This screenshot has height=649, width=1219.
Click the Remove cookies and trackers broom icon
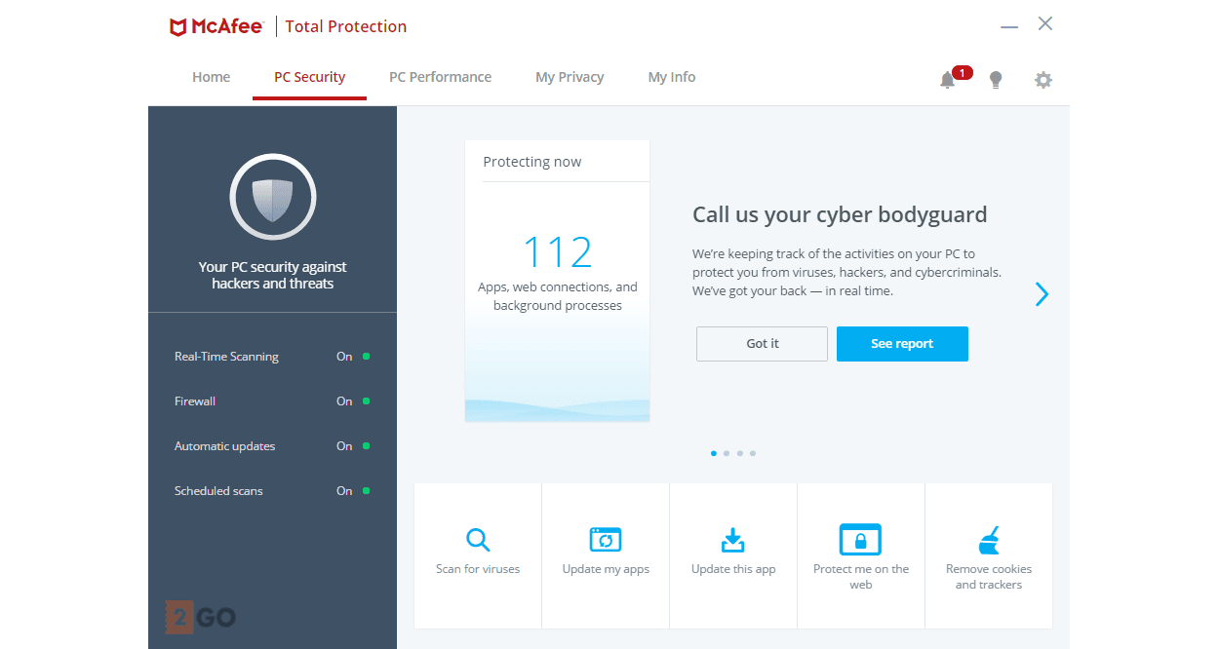point(989,539)
